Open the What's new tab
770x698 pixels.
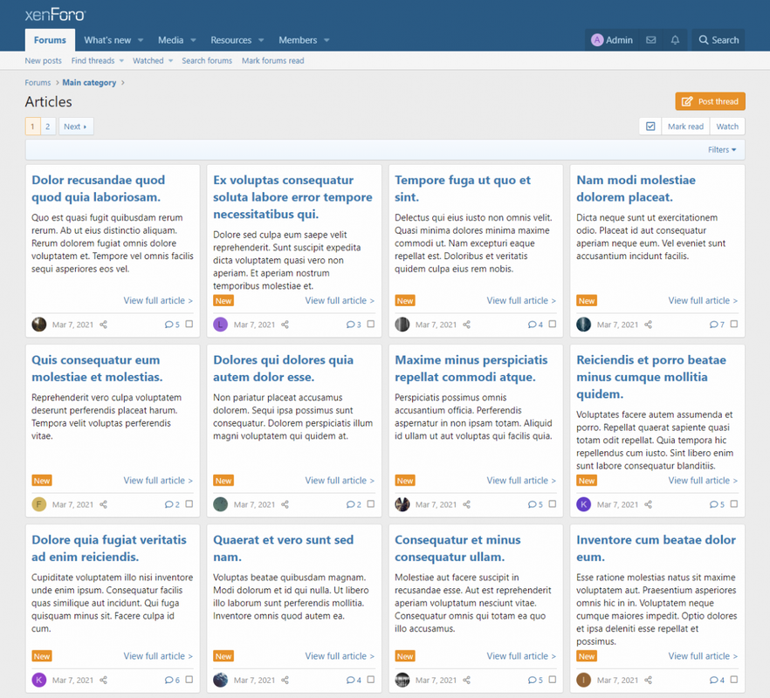tap(107, 40)
